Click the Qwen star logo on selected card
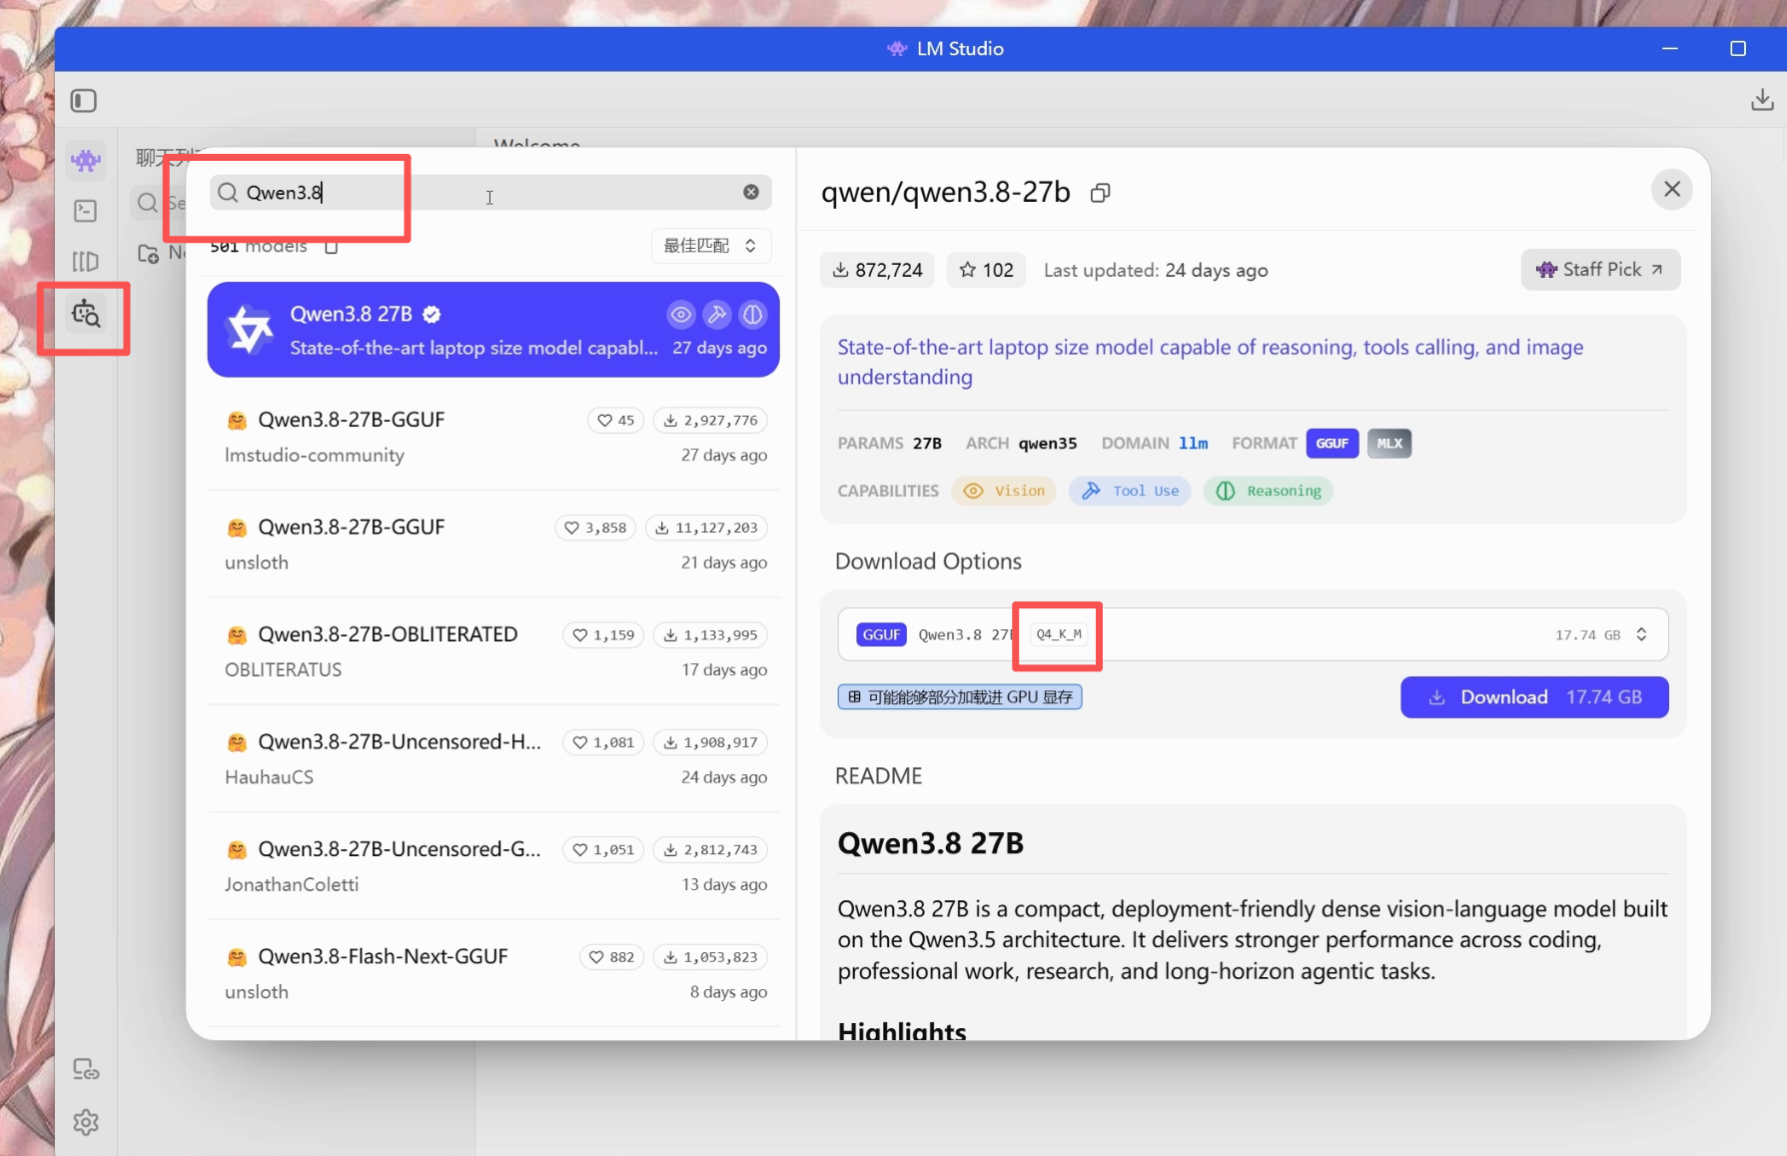Image resolution: width=1787 pixels, height=1156 pixels. pyautogui.click(x=250, y=330)
